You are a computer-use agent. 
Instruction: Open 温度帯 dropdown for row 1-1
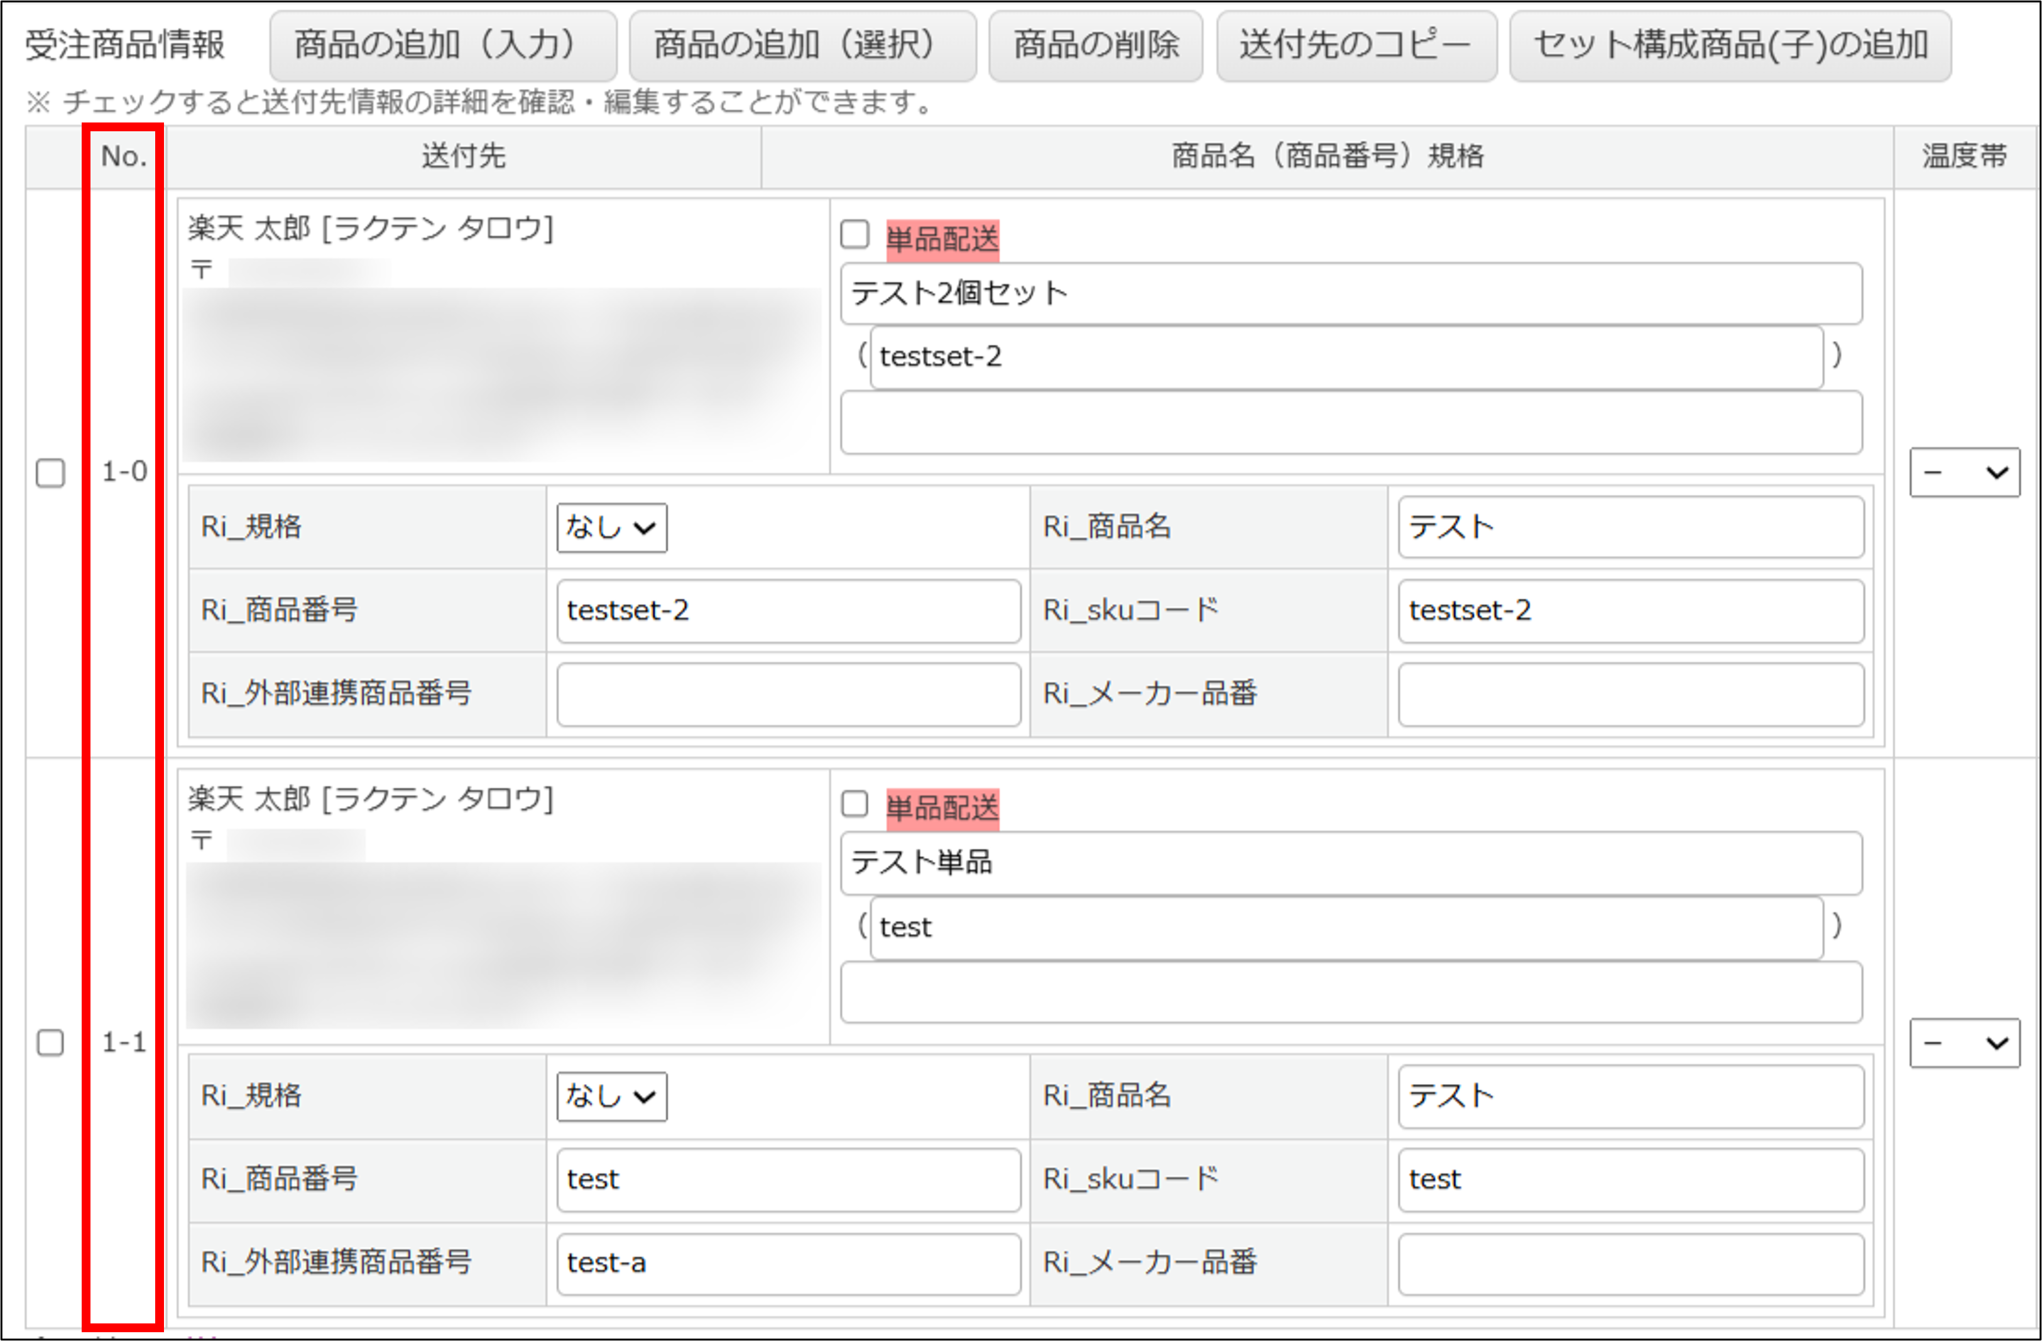(x=1965, y=1043)
